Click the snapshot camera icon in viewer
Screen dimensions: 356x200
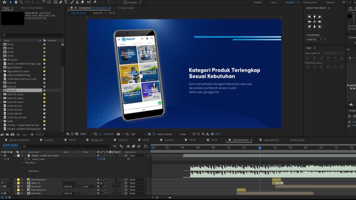[x=118, y=134]
